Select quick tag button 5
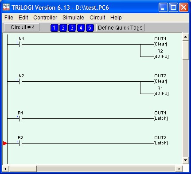Viewport: 191px width, 174px height. coord(90,28)
